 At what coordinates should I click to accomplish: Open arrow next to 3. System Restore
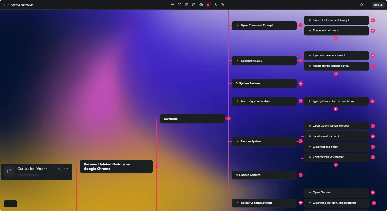301,84
